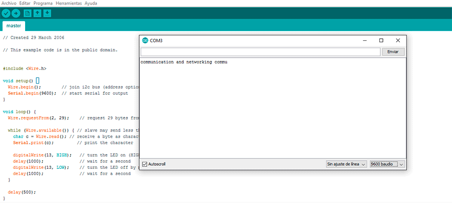Open a sketch with the up-arrow icon
This screenshot has width=452, height=203.
(x=37, y=13)
